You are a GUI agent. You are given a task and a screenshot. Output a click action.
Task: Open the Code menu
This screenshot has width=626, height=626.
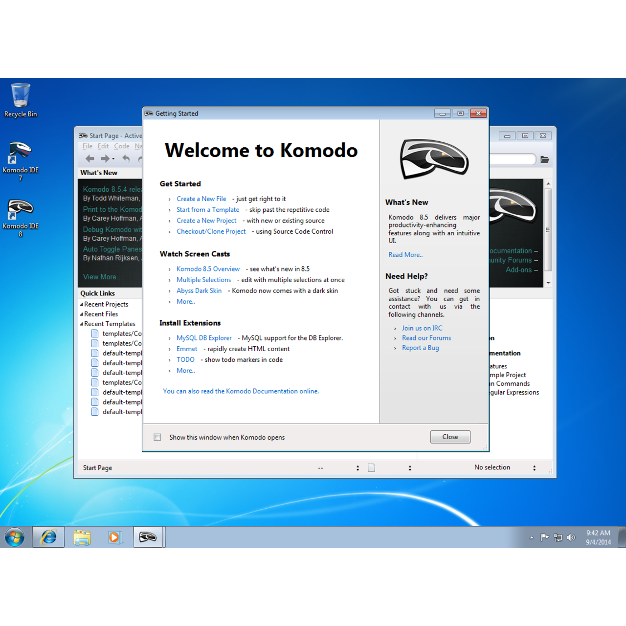[122, 146]
